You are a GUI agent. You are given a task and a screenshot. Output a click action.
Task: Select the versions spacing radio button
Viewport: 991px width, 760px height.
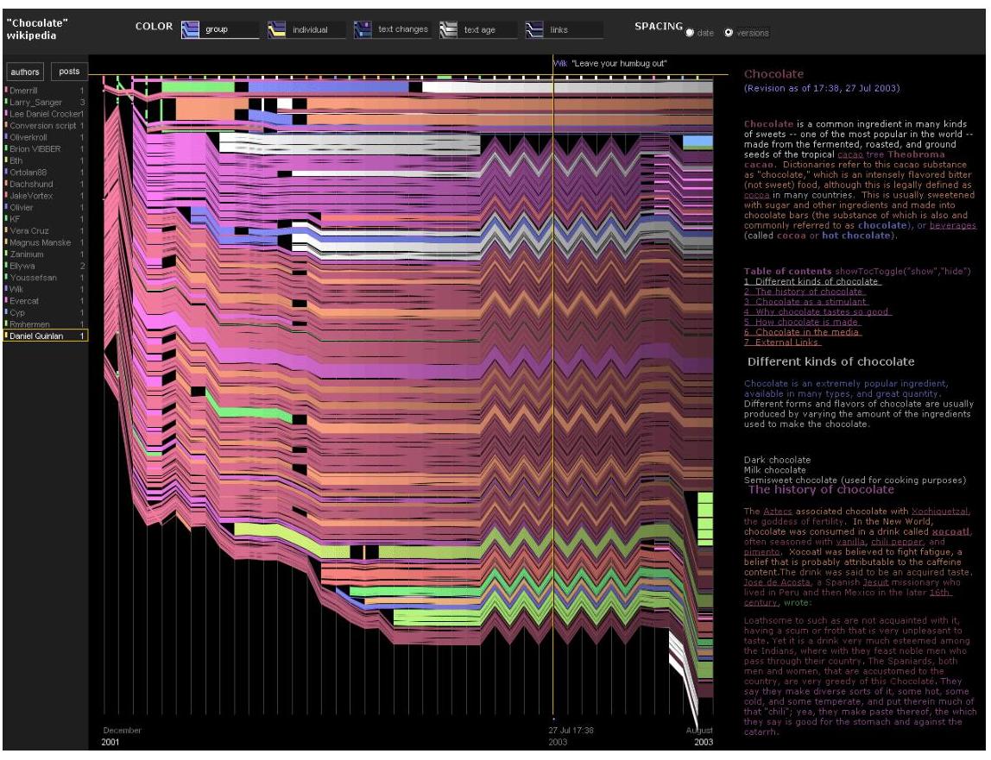click(729, 33)
